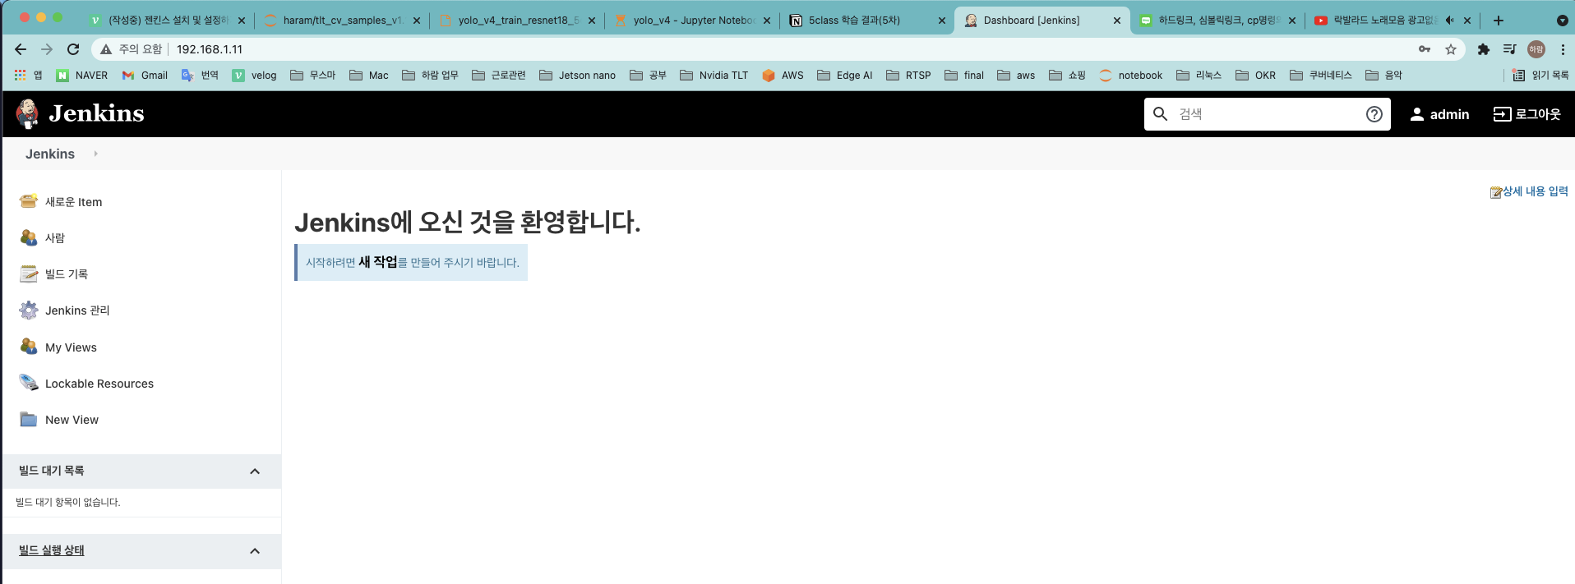
Task: Open the tab search dropdown arrow
Action: tap(1563, 21)
